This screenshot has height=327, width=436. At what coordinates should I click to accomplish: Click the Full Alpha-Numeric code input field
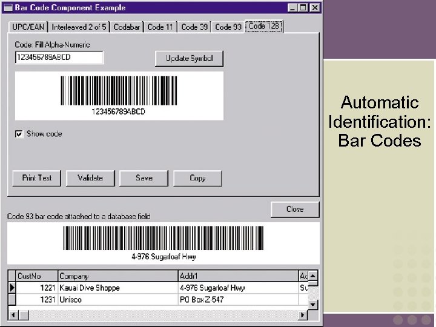coord(59,58)
